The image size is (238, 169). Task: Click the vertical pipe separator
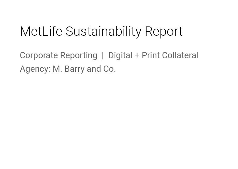[x=103, y=55]
